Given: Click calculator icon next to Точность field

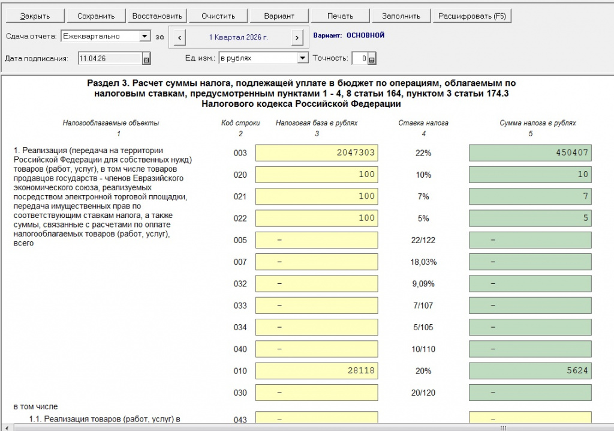Looking at the screenshot, I should 372,59.
